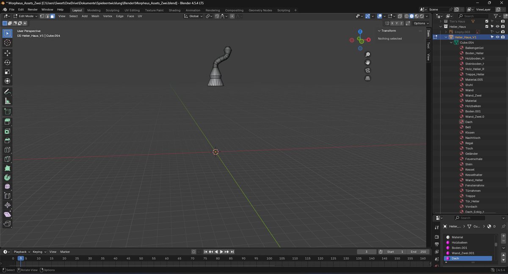Select the Annotate tool
The image size is (508, 274).
point(7,91)
